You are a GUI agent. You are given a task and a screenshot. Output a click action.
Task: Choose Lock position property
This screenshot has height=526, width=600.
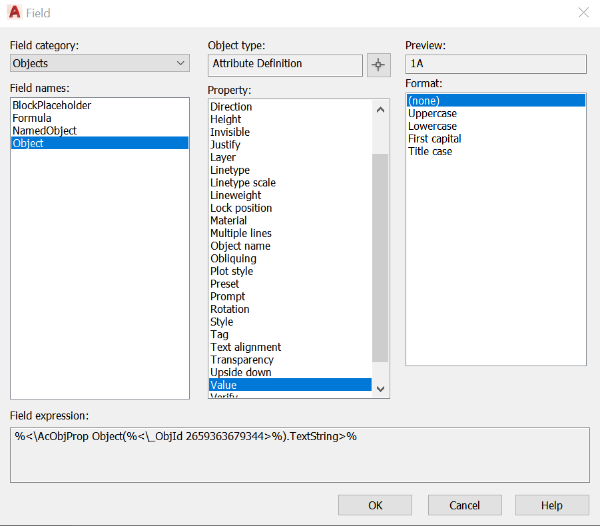[x=290, y=208]
